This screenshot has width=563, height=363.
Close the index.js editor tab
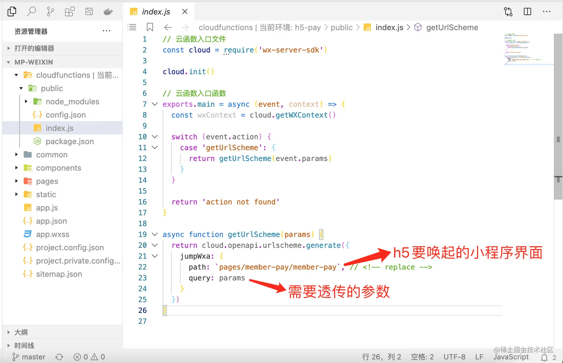click(185, 12)
